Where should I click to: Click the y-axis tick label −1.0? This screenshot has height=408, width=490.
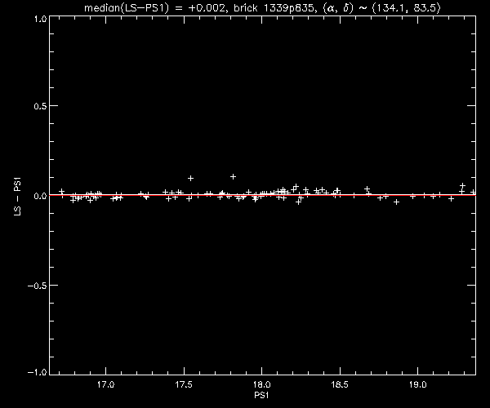click(x=38, y=372)
